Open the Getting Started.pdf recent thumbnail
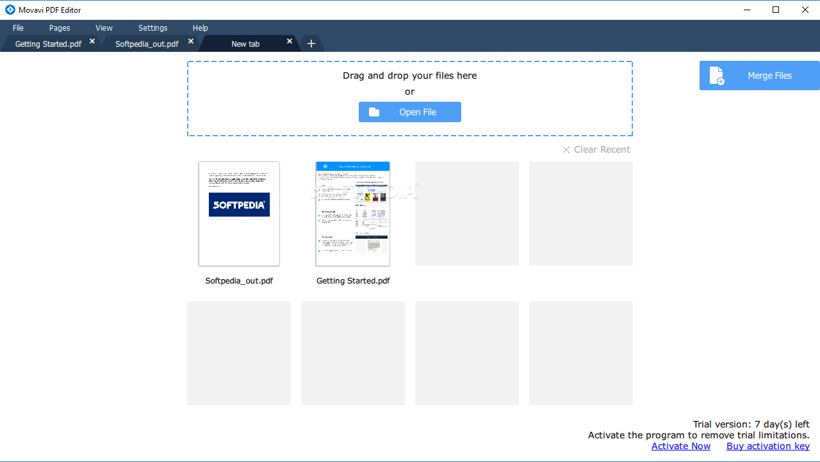Viewport: 820px width, 462px height. pyautogui.click(x=353, y=214)
